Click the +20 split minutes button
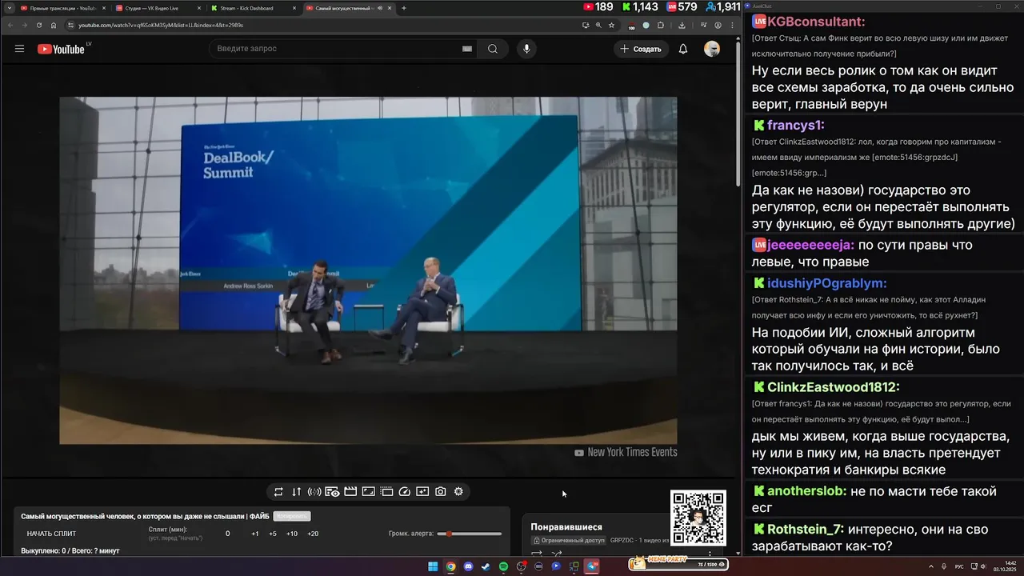This screenshot has width=1024, height=576. (x=313, y=534)
